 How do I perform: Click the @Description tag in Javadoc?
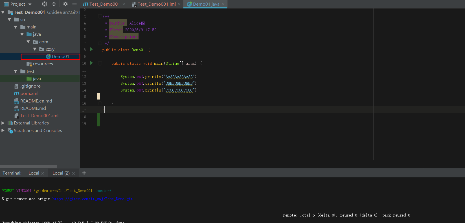[124, 37]
